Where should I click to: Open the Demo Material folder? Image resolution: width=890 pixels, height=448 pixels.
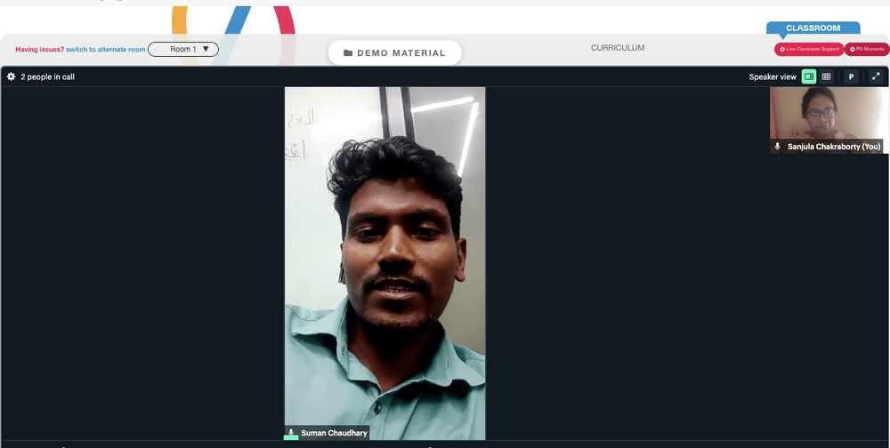click(x=394, y=52)
